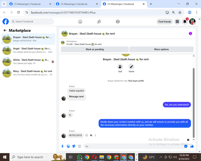This screenshot has width=201, height=161.
Task: Reply to the 4076533418 message
Action: coord(91,135)
